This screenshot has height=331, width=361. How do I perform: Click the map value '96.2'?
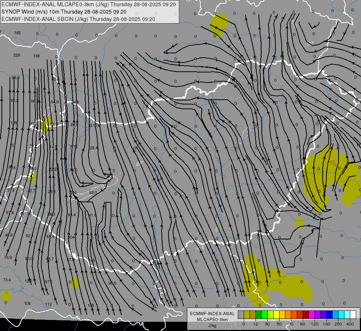pos(15,78)
